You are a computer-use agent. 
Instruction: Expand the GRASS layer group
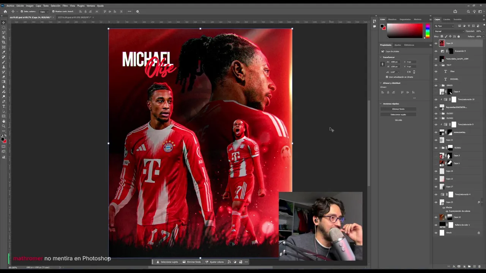440,85
